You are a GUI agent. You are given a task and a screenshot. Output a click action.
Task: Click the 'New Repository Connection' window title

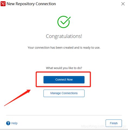tap(31, 4)
